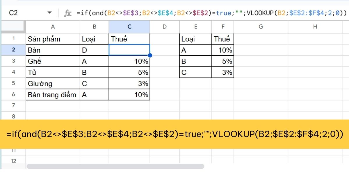Select column G header
Viewport: 349px width, 196px height.
(261, 27)
